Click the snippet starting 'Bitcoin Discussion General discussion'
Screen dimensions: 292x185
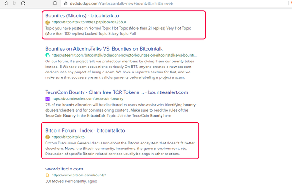coord(120,149)
